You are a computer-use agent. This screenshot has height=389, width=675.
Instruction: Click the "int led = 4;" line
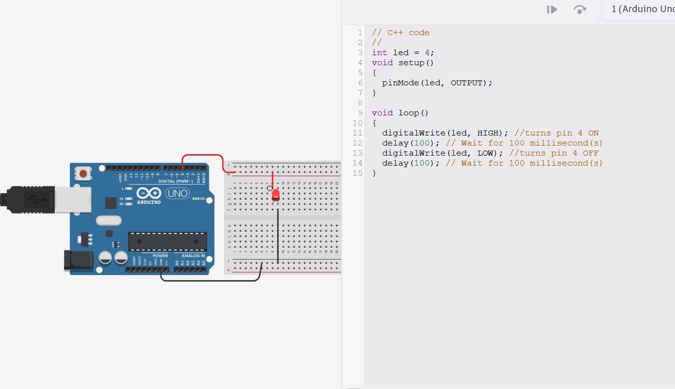pos(403,53)
